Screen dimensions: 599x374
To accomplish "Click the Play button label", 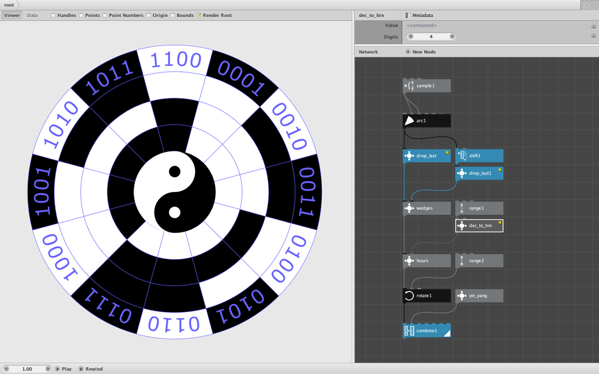I will [x=67, y=369].
